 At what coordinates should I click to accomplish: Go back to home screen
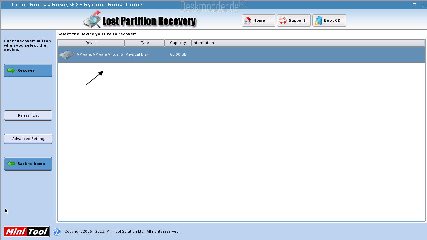pyautogui.click(x=28, y=164)
